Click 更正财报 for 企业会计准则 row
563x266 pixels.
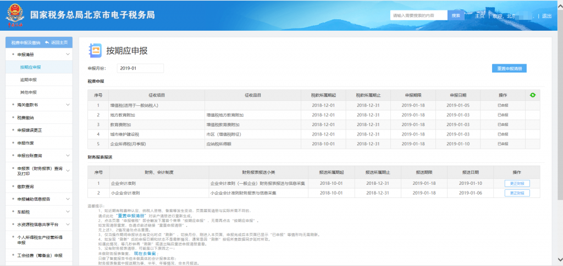517,183
